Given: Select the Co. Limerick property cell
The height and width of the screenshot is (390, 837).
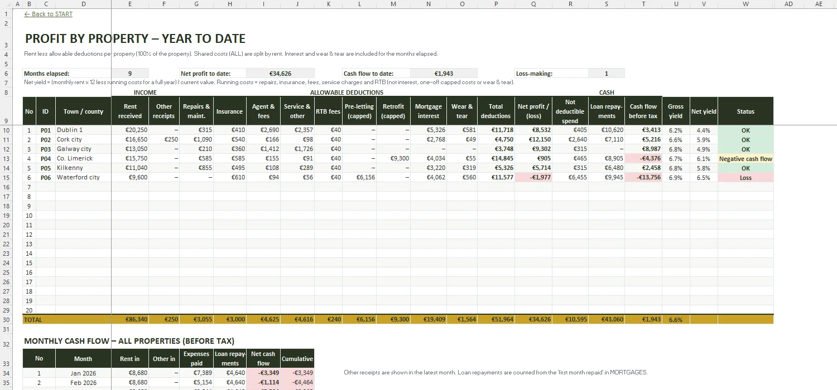Looking at the screenshot, I should [83, 158].
